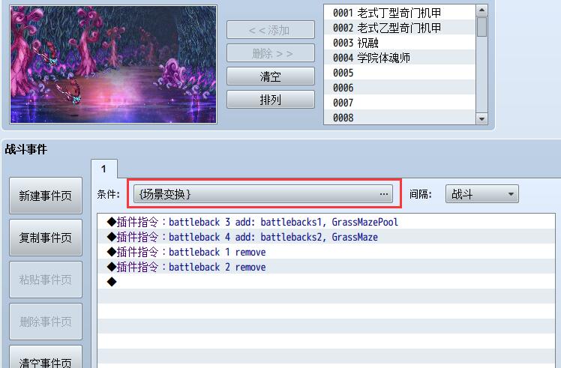The height and width of the screenshot is (368, 561).
Task: Select empty enemy slot 0007
Action: tap(400, 103)
